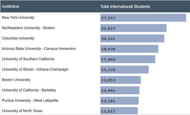Click Purdue University - West Lafayette label
The image size is (190, 115).
[x=30, y=100]
